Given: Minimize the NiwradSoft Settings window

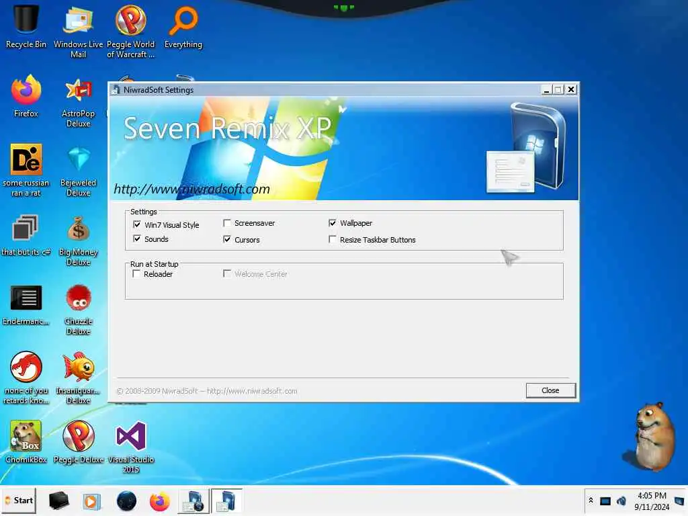Looking at the screenshot, I should (x=546, y=89).
